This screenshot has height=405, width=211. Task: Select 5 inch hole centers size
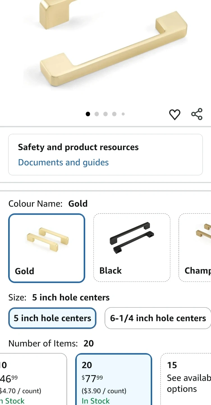coord(52,318)
